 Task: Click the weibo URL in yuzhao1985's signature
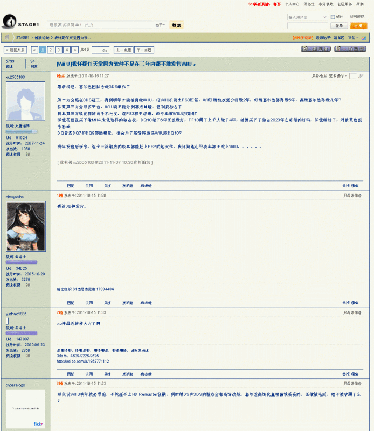click(83, 362)
